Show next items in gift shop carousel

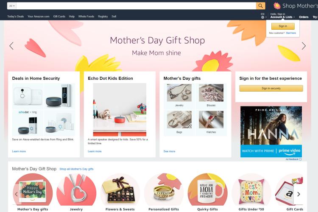coord(298,194)
